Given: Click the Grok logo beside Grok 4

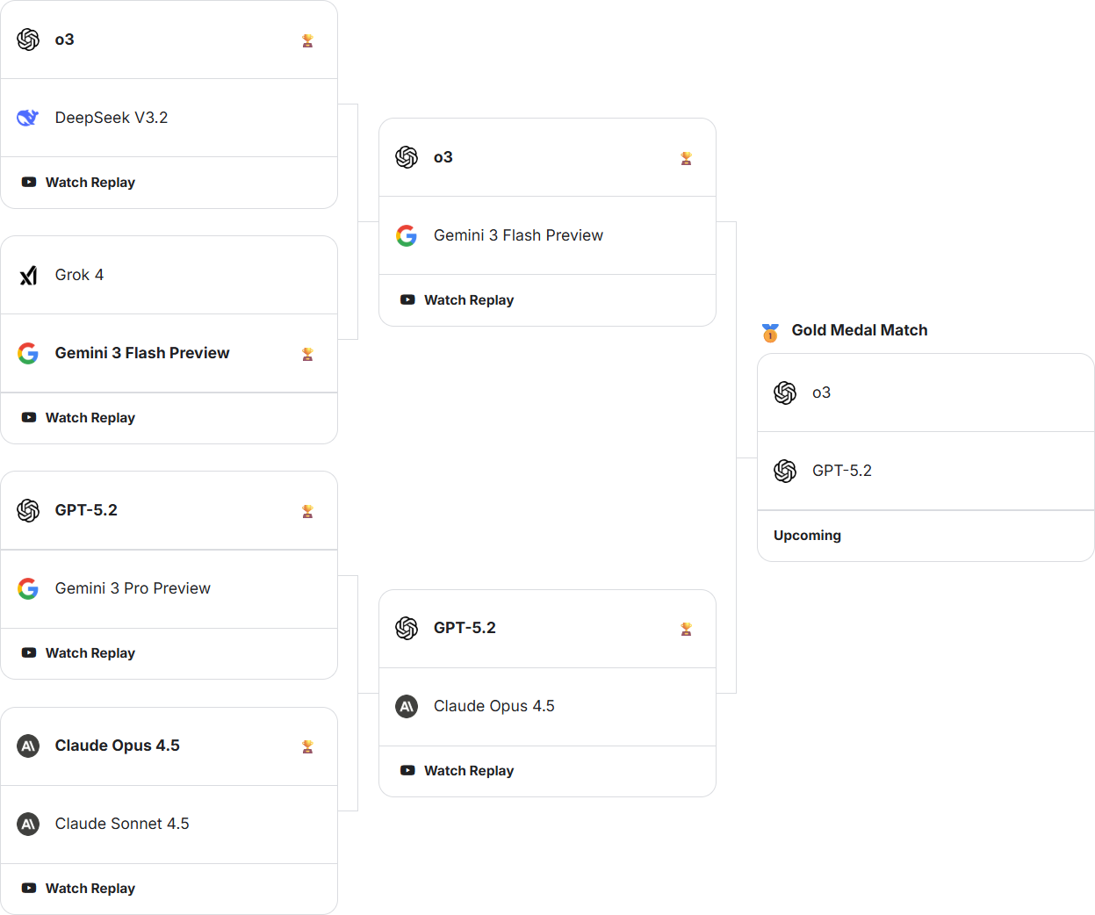Looking at the screenshot, I should (28, 276).
